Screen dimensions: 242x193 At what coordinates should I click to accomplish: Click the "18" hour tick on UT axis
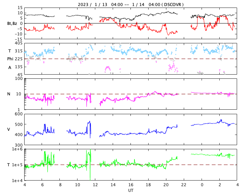[148, 185]
